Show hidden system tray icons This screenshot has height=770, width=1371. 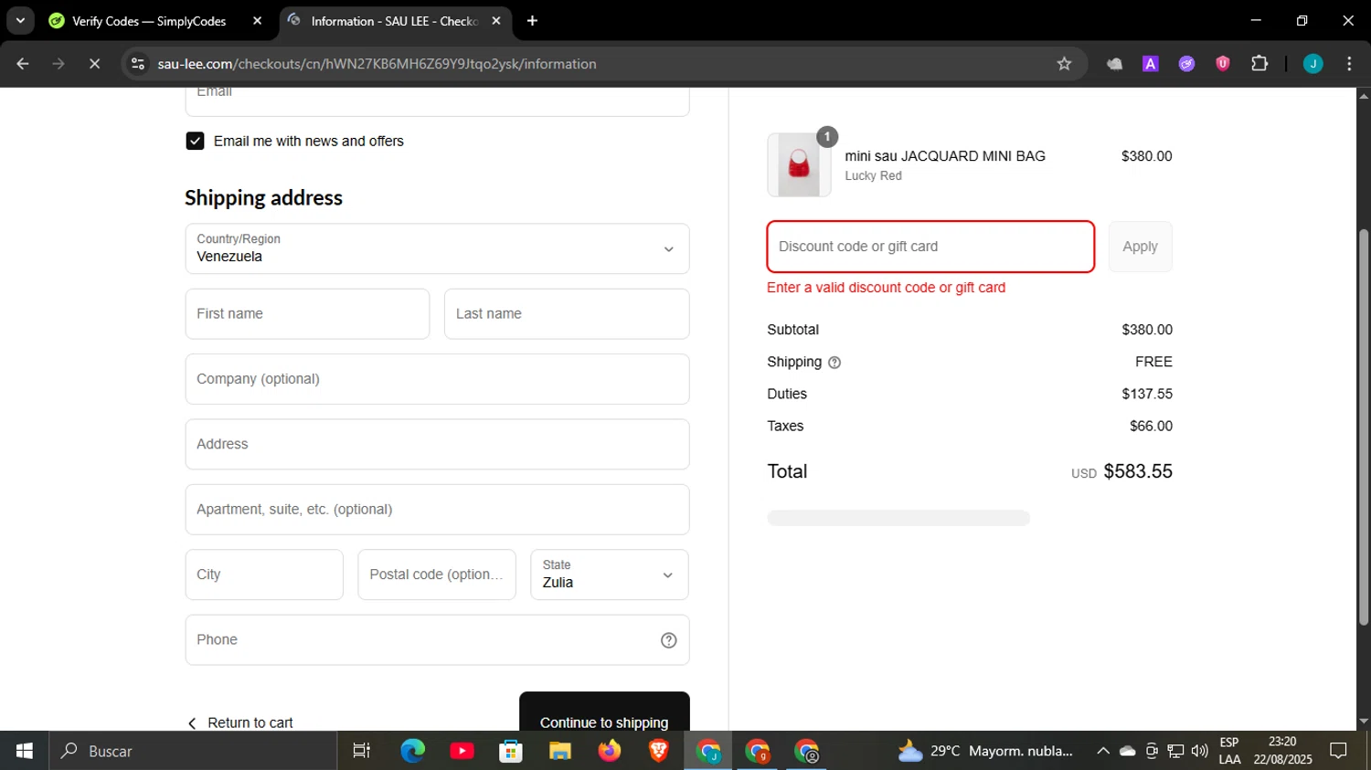click(x=1103, y=751)
